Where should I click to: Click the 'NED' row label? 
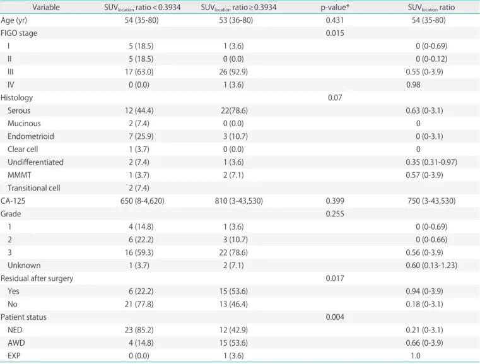15,330
